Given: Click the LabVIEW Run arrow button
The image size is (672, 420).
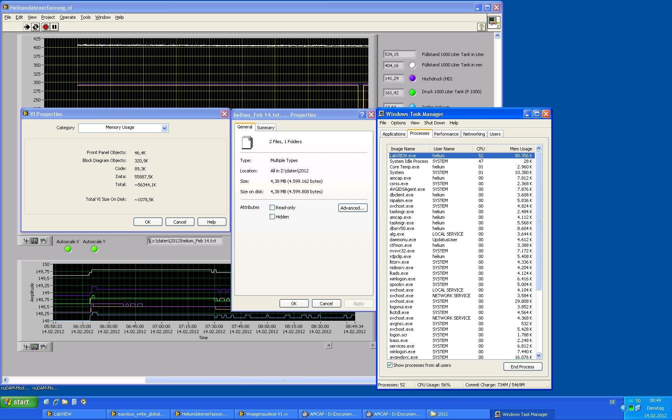Looking at the screenshot, I should pyautogui.click(x=26, y=27).
